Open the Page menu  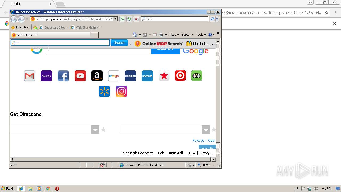[174, 35]
